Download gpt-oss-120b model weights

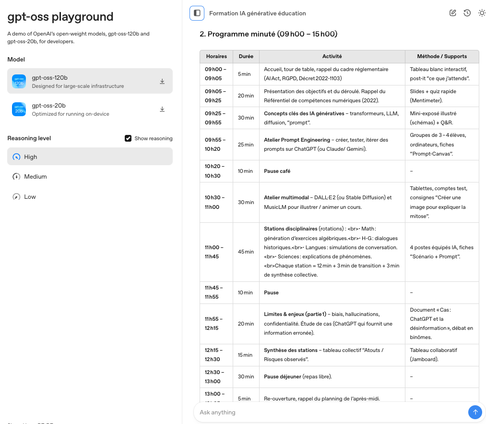tap(162, 82)
